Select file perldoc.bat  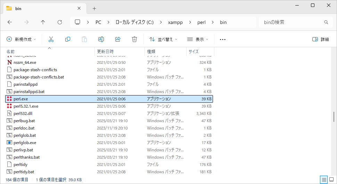(x=109, y=128)
